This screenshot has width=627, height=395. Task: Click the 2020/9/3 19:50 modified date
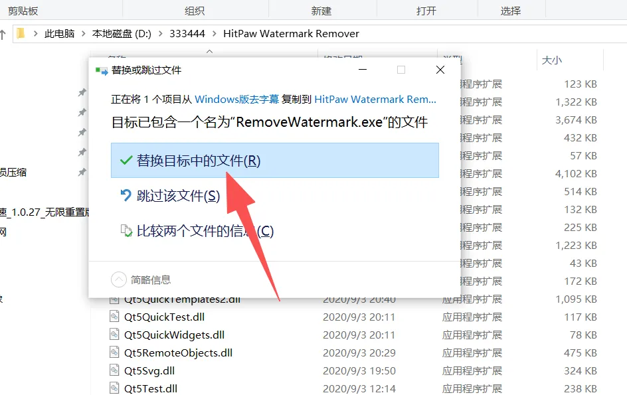click(359, 371)
